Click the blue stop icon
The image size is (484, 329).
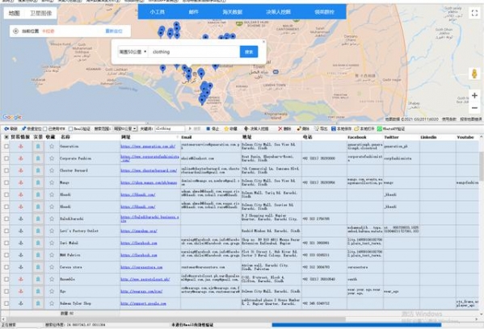208,129
